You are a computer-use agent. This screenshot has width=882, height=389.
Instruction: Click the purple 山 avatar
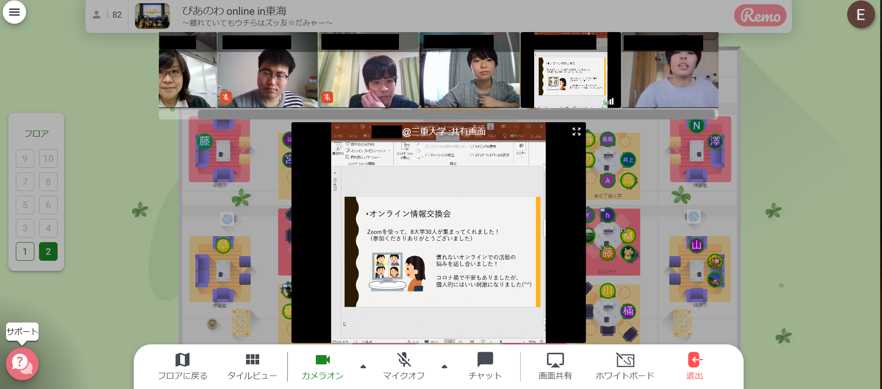[696, 245]
